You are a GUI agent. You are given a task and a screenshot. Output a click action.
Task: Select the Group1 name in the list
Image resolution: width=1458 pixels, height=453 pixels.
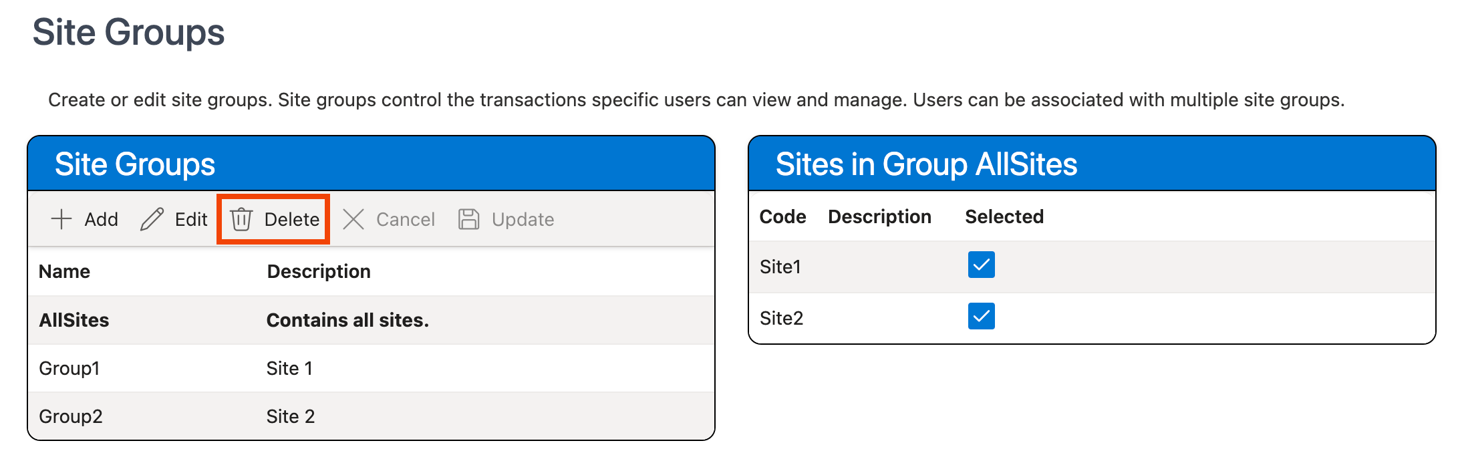click(69, 368)
